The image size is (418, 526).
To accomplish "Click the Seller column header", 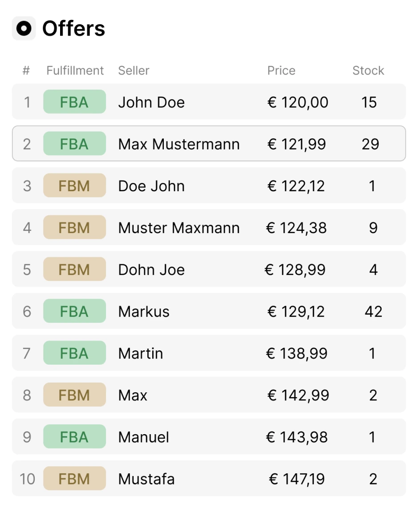I will pos(134,70).
